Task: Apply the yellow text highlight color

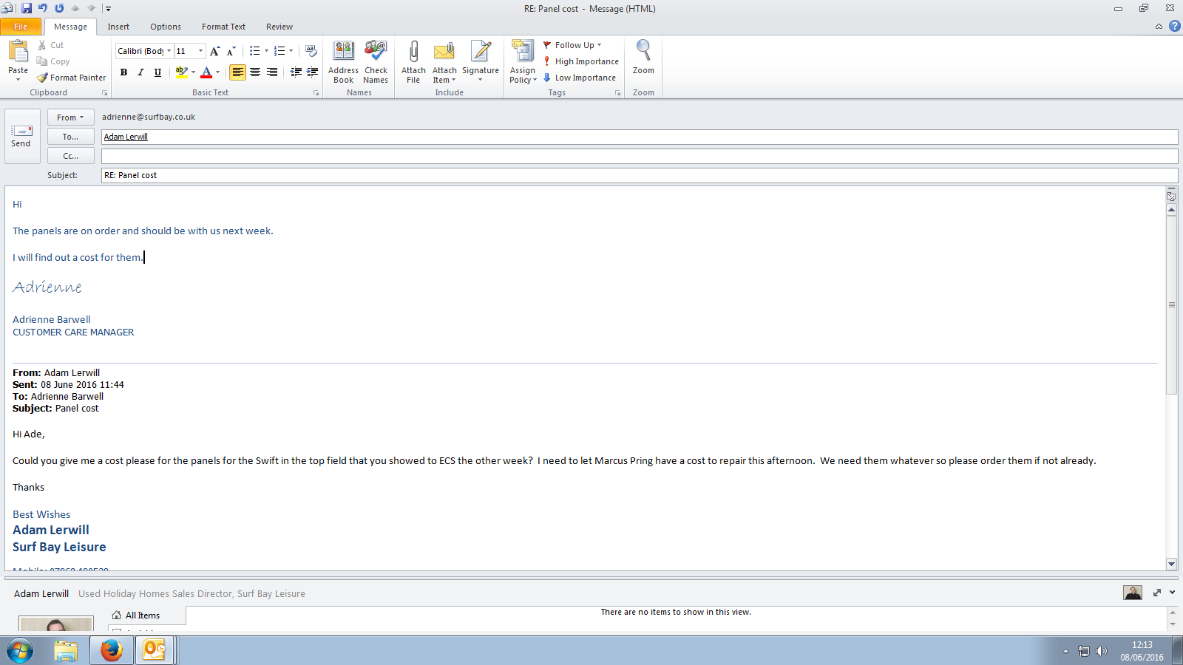Action: (x=181, y=72)
